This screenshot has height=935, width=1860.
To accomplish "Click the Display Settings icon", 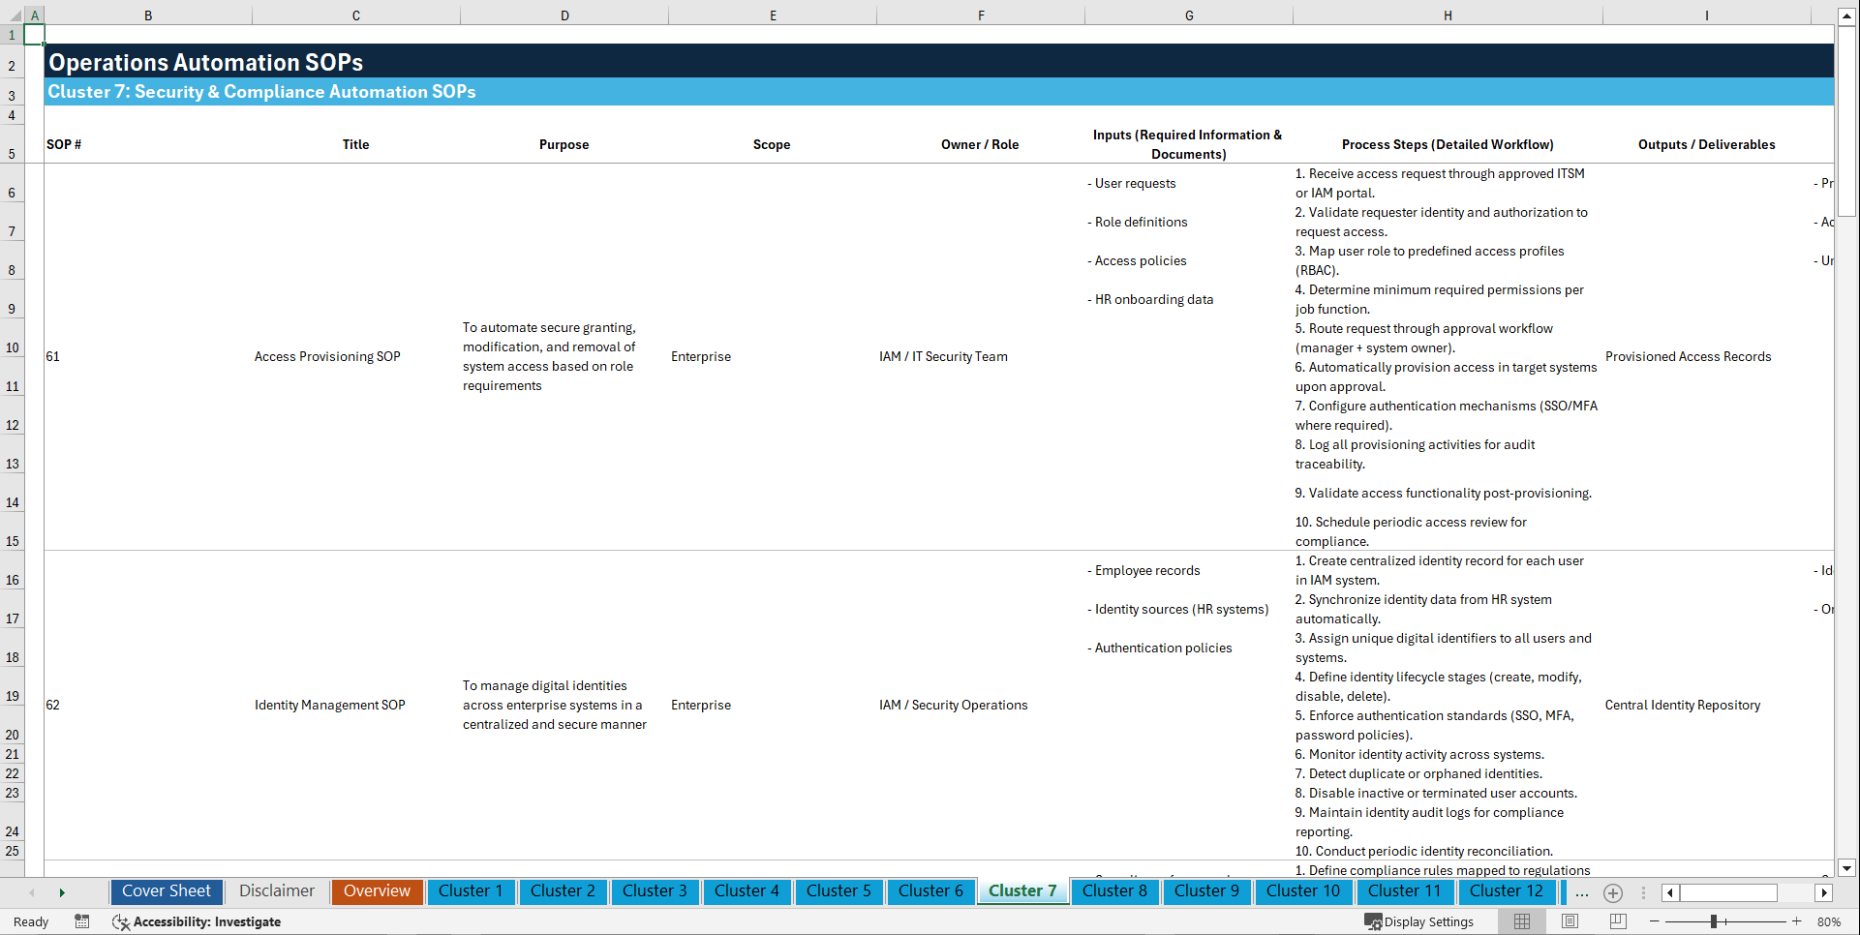I will tap(1420, 921).
